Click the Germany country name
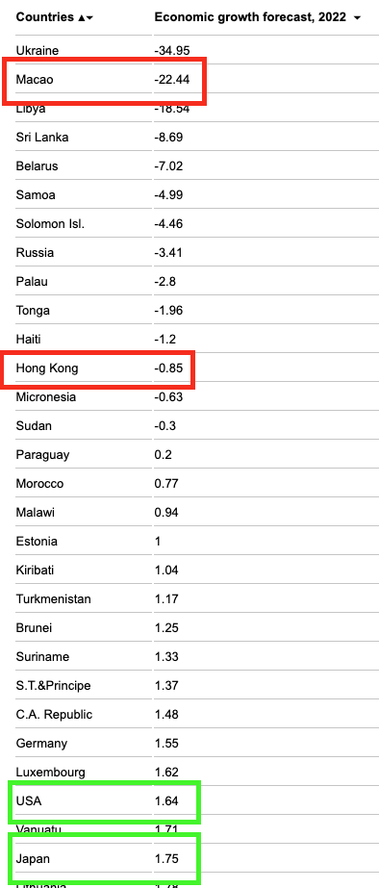 41,744
